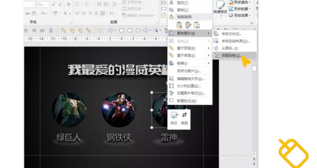
Task: Click the numbered list icon
Action: [x=87, y=4]
